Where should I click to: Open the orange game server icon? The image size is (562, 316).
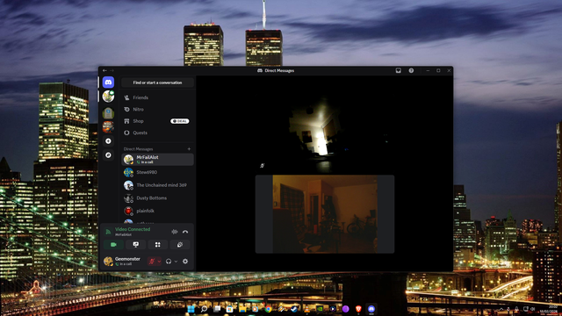(108, 126)
